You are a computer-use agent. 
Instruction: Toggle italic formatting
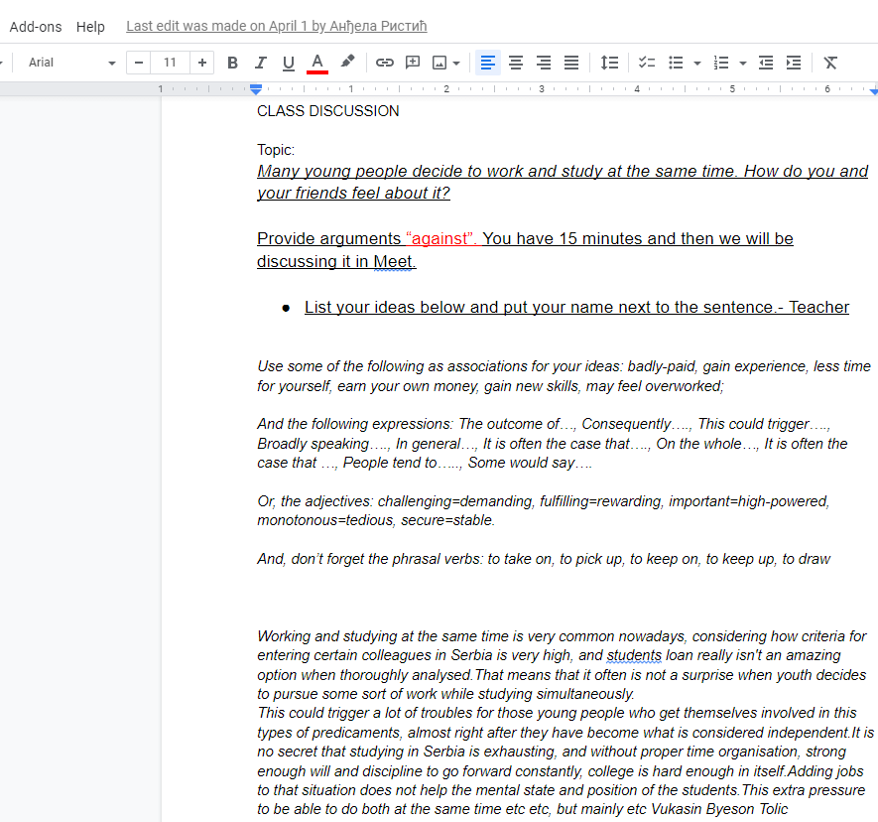(260, 63)
